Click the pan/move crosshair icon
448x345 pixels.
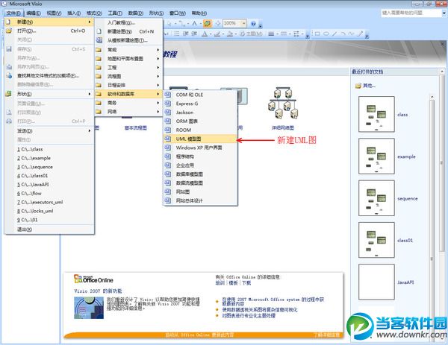(x=218, y=23)
